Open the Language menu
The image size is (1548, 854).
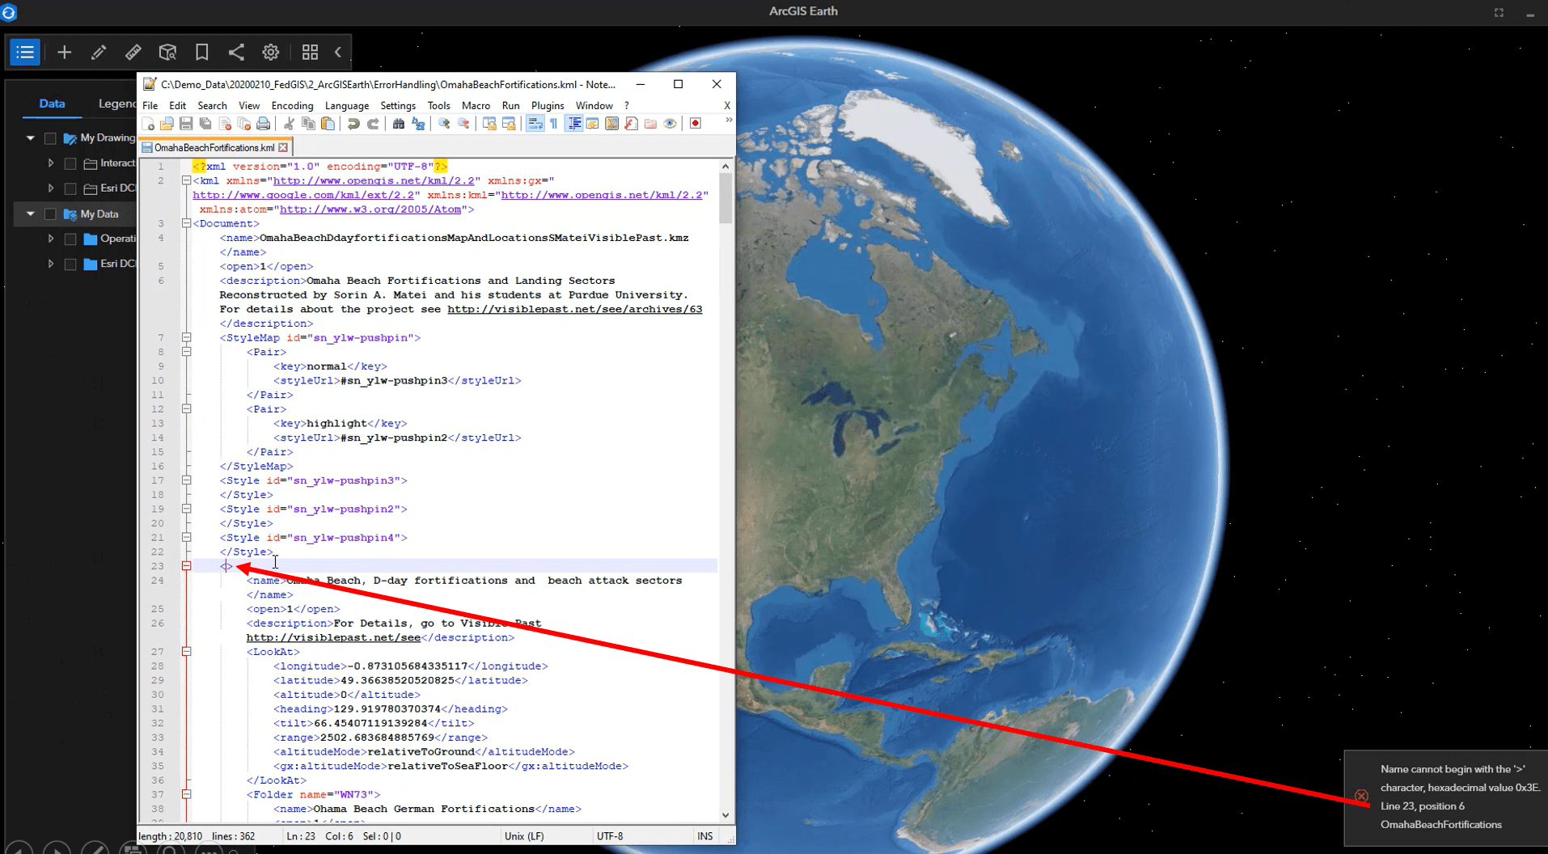[x=347, y=106]
